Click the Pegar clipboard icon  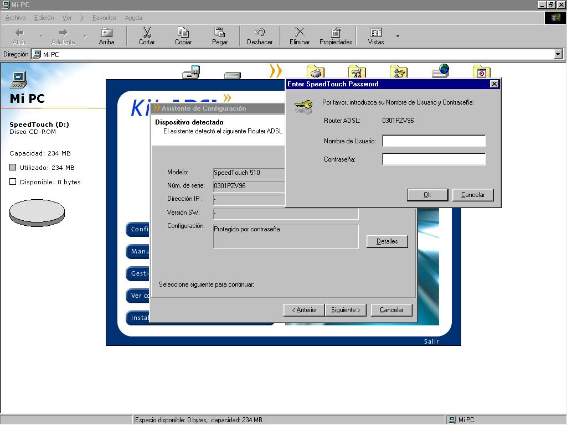click(219, 32)
